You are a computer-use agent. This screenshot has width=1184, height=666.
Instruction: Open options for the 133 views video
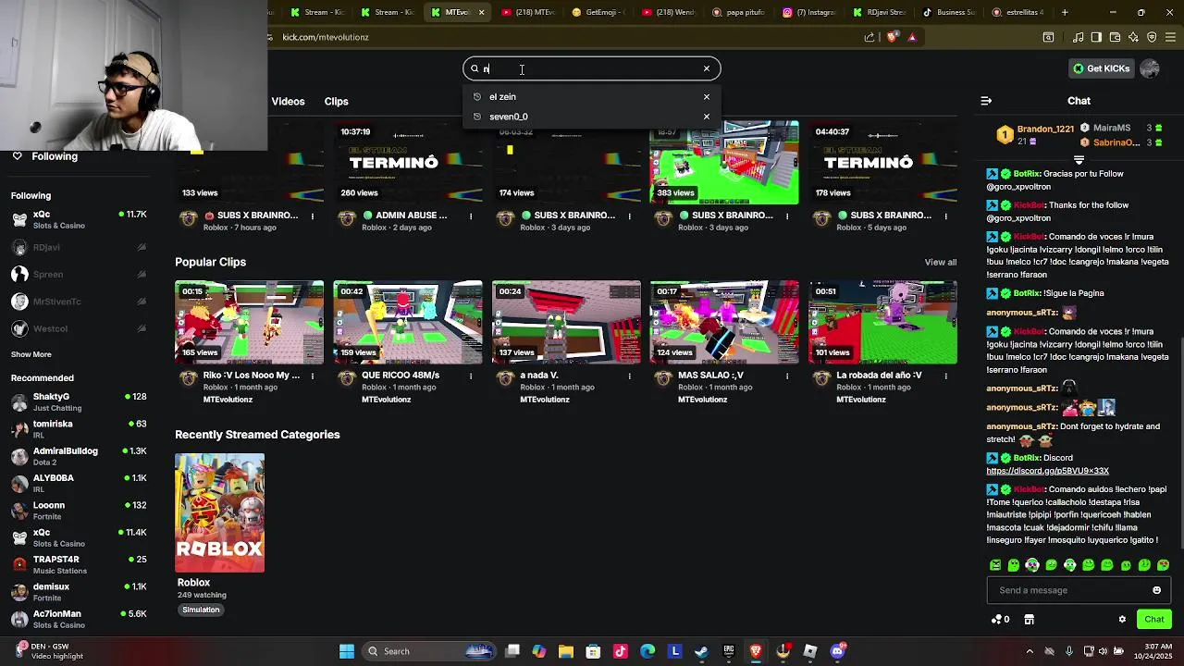[313, 216]
